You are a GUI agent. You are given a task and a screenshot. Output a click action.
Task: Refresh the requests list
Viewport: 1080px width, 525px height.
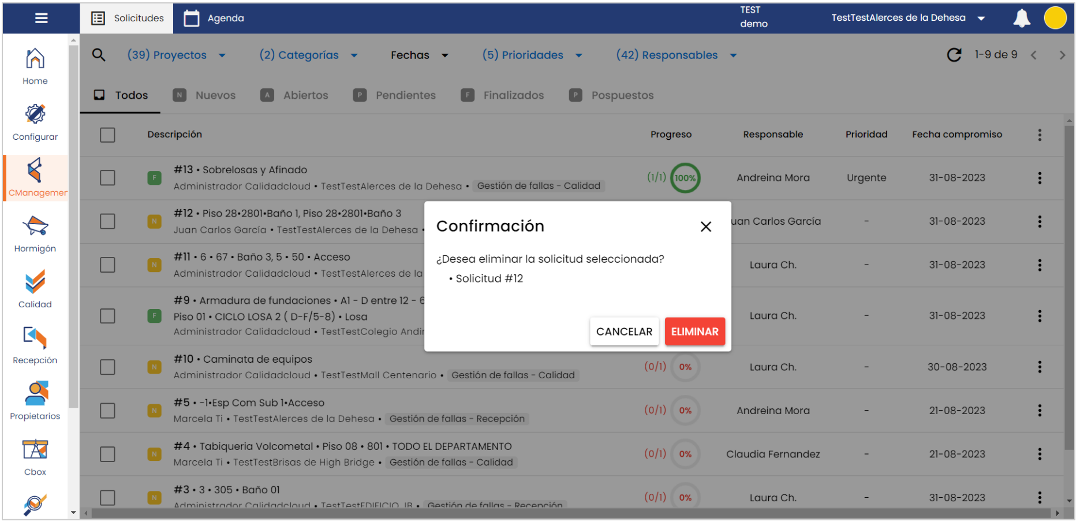pyautogui.click(x=954, y=55)
